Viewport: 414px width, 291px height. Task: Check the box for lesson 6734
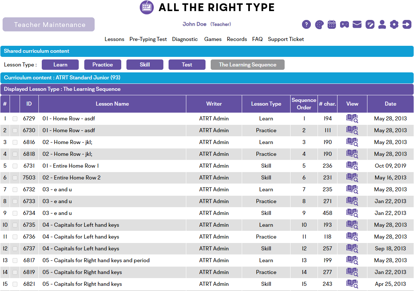point(15,213)
